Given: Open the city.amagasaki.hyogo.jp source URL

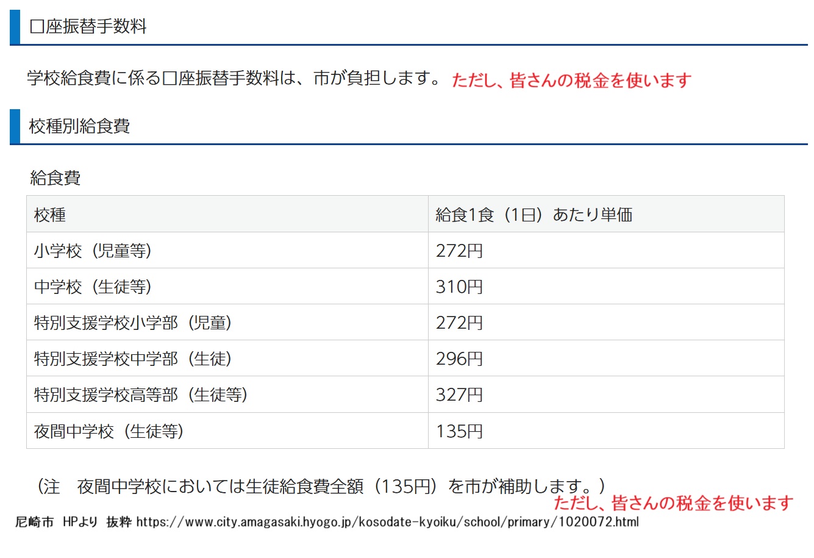Looking at the screenshot, I should tap(387, 522).
